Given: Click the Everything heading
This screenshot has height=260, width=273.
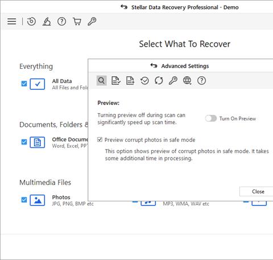Looking at the screenshot, I should tap(36, 67).
